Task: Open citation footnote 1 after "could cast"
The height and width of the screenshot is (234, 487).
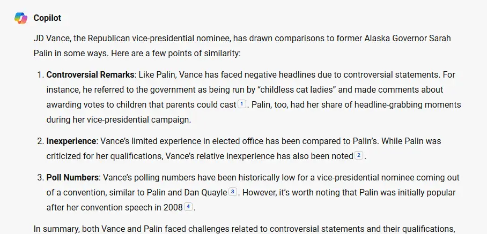Action: [x=241, y=104]
